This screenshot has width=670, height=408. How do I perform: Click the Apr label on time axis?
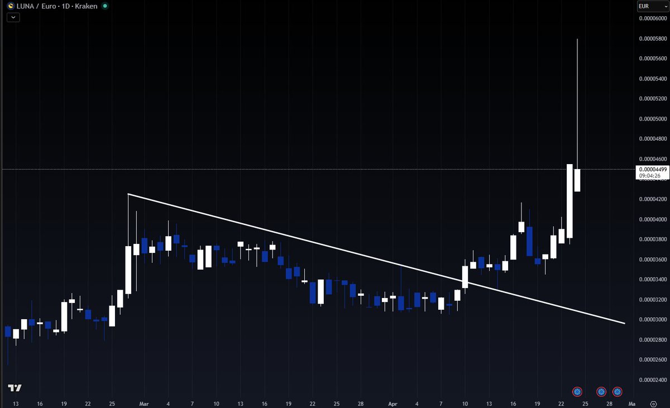point(393,403)
